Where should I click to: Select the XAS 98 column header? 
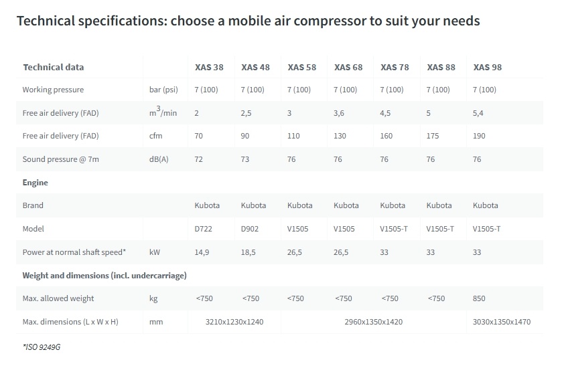click(487, 67)
